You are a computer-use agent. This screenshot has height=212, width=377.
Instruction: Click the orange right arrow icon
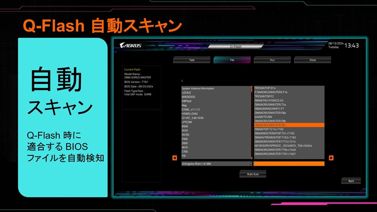(x=331, y=158)
